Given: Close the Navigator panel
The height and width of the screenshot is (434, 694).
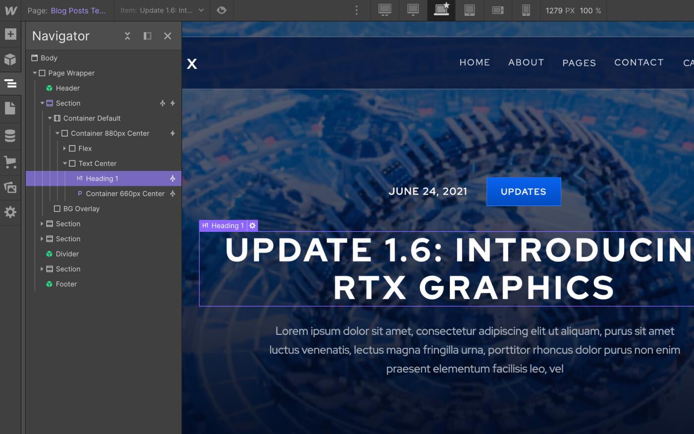Looking at the screenshot, I should pyautogui.click(x=167, y=36).
